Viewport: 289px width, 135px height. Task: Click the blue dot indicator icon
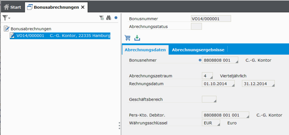(116, 18)
